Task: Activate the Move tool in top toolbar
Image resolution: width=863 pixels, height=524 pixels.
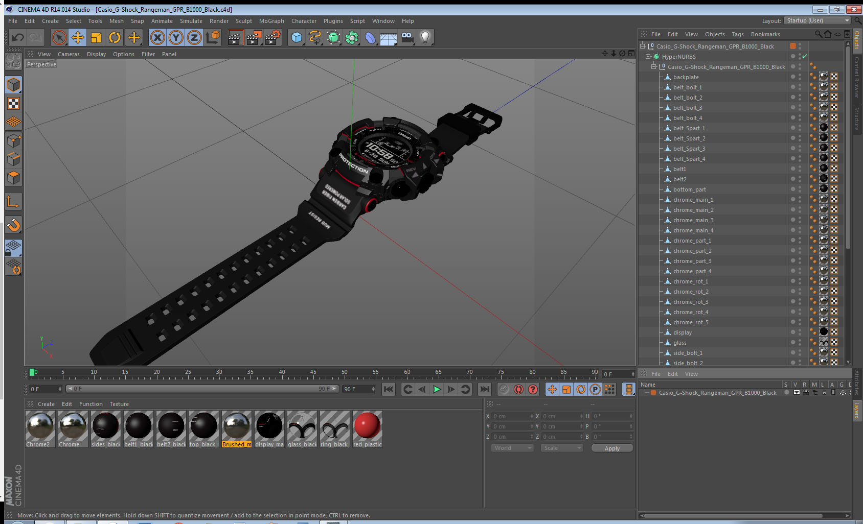Action: (78, 37)
